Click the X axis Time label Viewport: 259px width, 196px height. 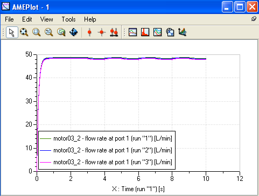pos(138,189)
